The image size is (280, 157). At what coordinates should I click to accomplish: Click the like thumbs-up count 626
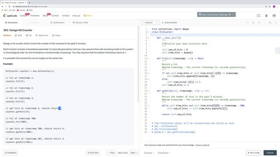coord(18,35)
